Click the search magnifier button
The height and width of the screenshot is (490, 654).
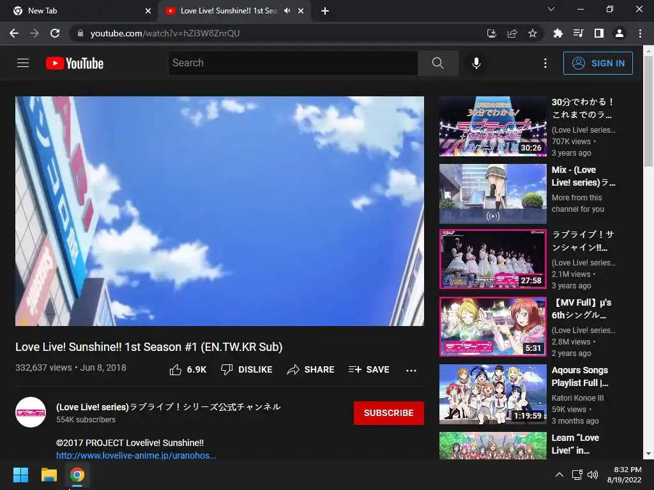pos(438,63)
